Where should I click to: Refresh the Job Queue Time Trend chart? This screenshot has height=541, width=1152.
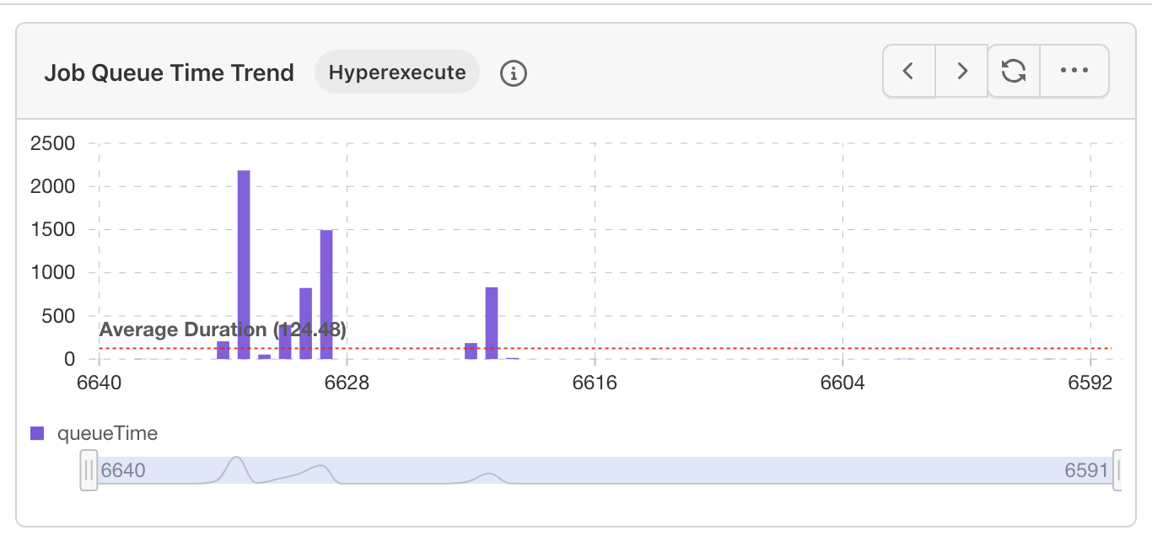click(1014, 72)
